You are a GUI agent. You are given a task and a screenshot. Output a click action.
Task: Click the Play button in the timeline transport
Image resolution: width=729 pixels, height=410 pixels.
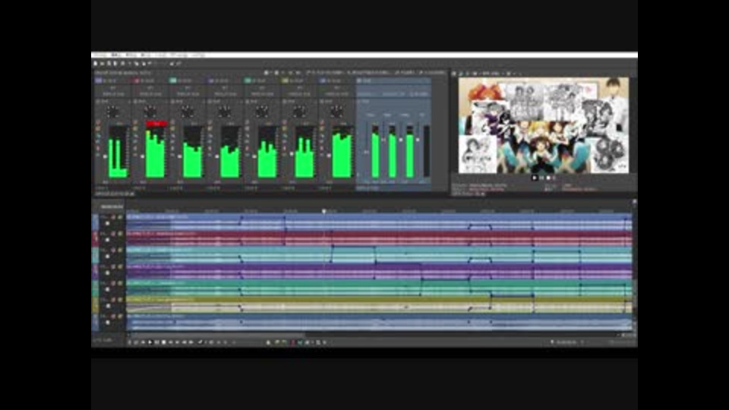[x=150, y=342]
